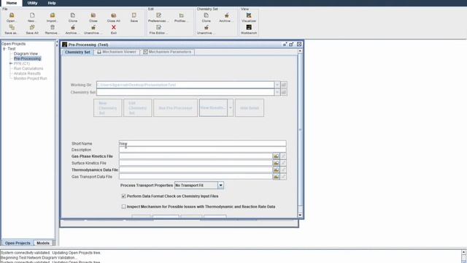Click the Description input field
The image size is (467, 263).
tap(203, 150)
